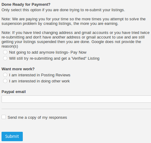Click the "Posting Reviews" option label text
The height and width of the screenshot is (143, 151).
click(x=56, y=75)
